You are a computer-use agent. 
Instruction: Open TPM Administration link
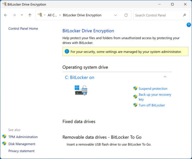click(23, 137)
